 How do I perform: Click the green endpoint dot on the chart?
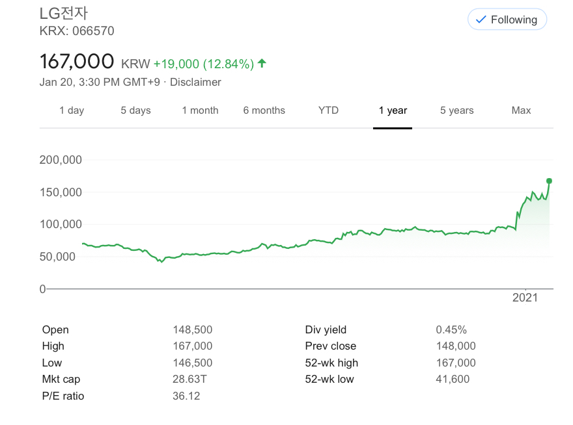[x=549, y=181]
